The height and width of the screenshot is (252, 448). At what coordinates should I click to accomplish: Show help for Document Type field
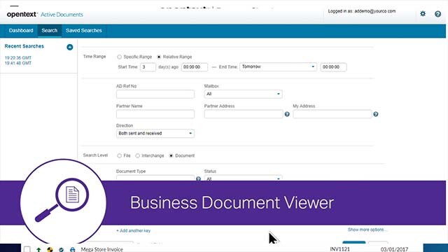tap(198, 178)
